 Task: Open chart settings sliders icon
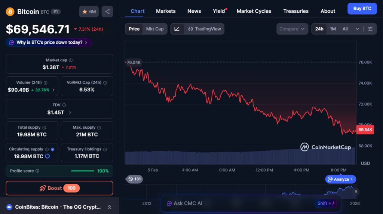click(x=370, y=29)
